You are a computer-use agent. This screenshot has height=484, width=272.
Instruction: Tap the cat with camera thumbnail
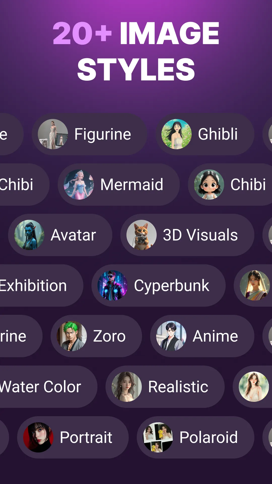(x=142, y=235)
